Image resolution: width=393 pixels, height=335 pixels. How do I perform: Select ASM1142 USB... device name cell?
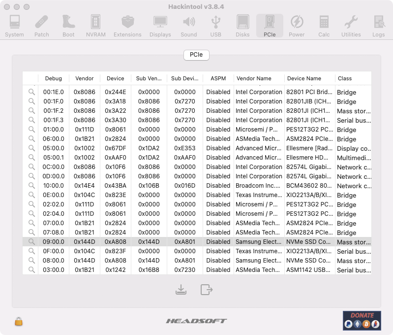coord(309,269)
